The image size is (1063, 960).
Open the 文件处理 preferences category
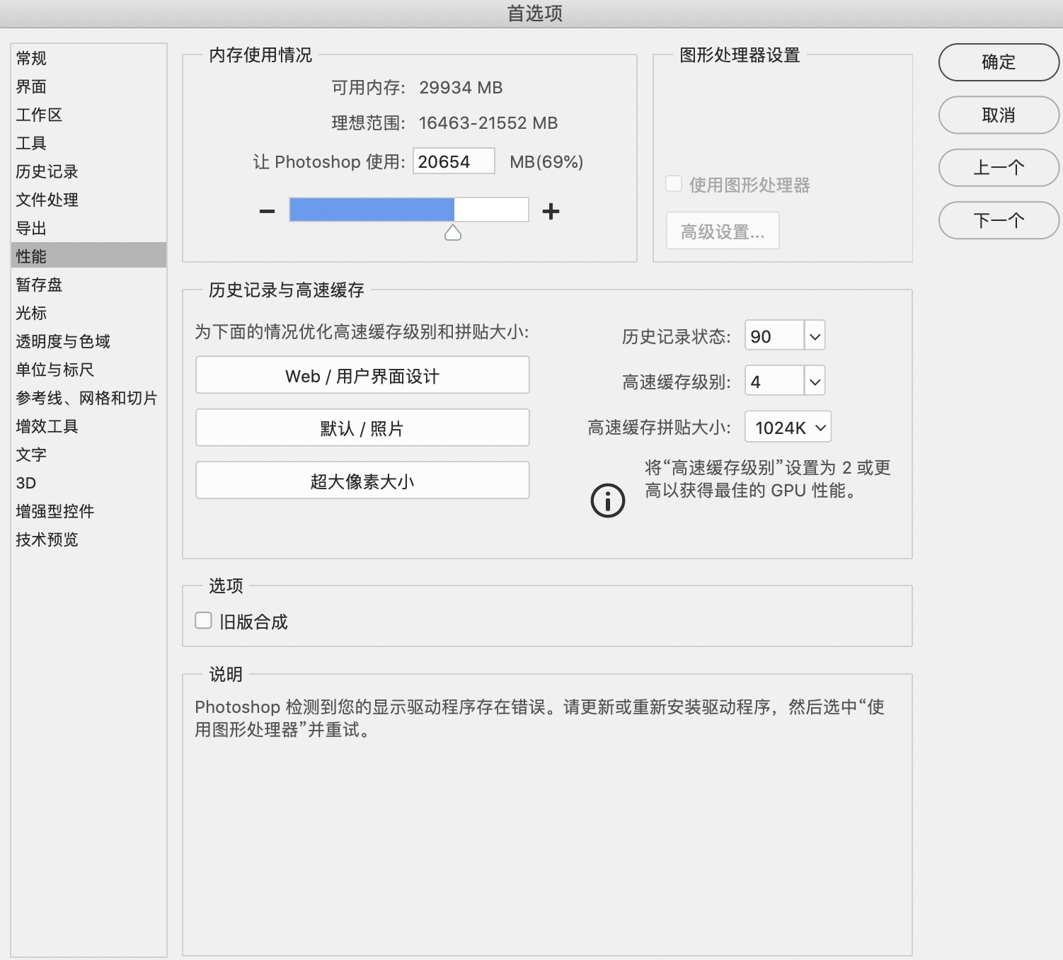pyautogui.click(x=47, y=200)
